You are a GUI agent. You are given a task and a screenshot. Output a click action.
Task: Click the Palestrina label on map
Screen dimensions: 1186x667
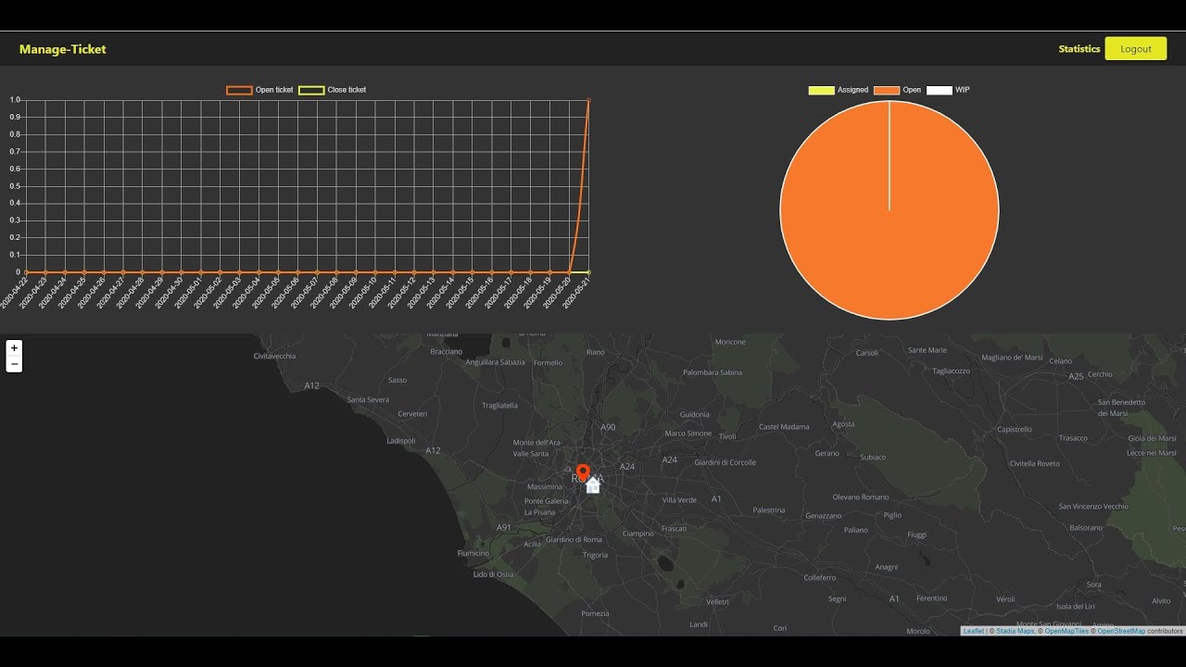click(x=769, y=510)
